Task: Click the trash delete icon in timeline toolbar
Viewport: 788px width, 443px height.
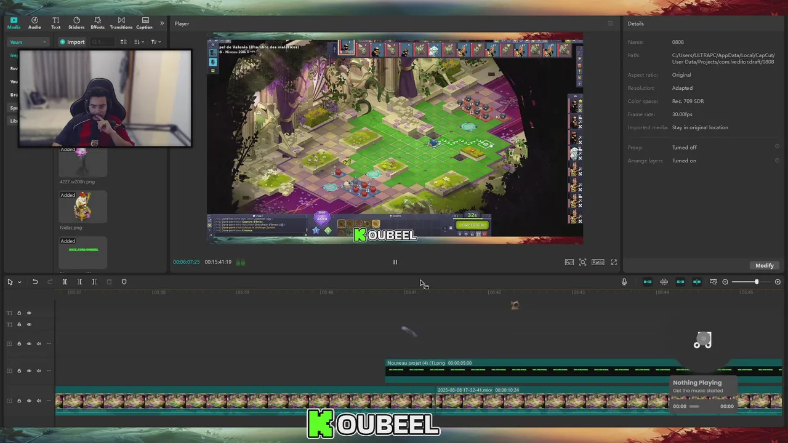Action: 109,282
